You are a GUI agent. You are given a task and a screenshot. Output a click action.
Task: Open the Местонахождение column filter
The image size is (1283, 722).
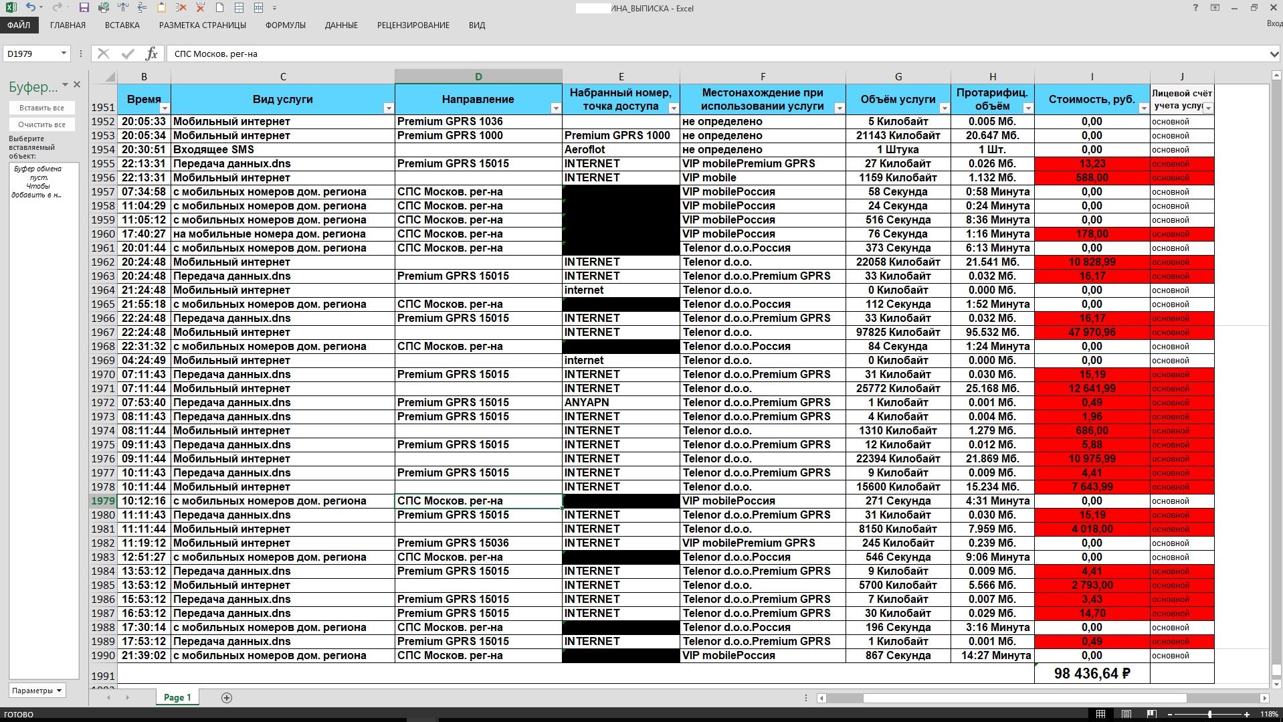pos(840,108)
